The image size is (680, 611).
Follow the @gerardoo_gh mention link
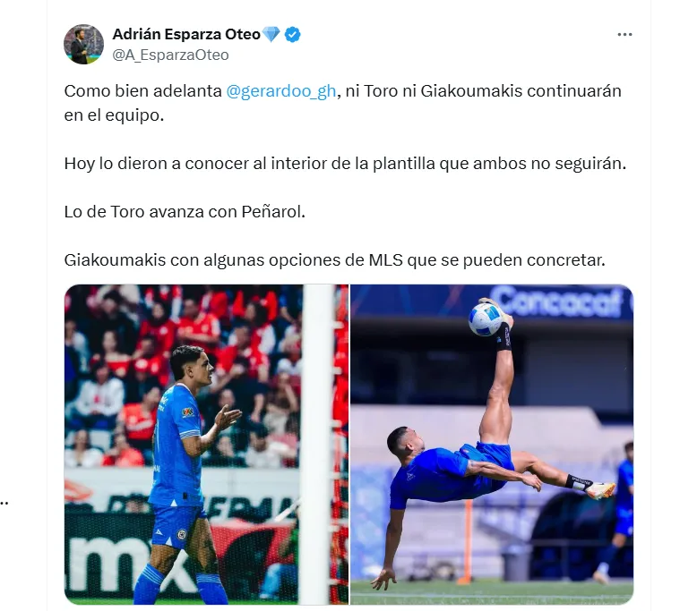pos(281,91)
